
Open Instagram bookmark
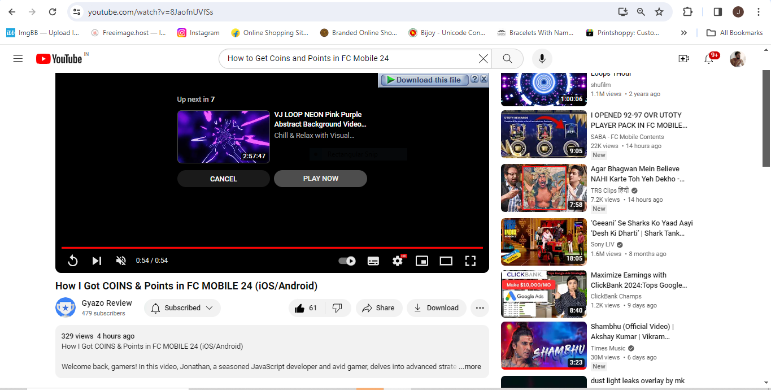tap(198, 33)
